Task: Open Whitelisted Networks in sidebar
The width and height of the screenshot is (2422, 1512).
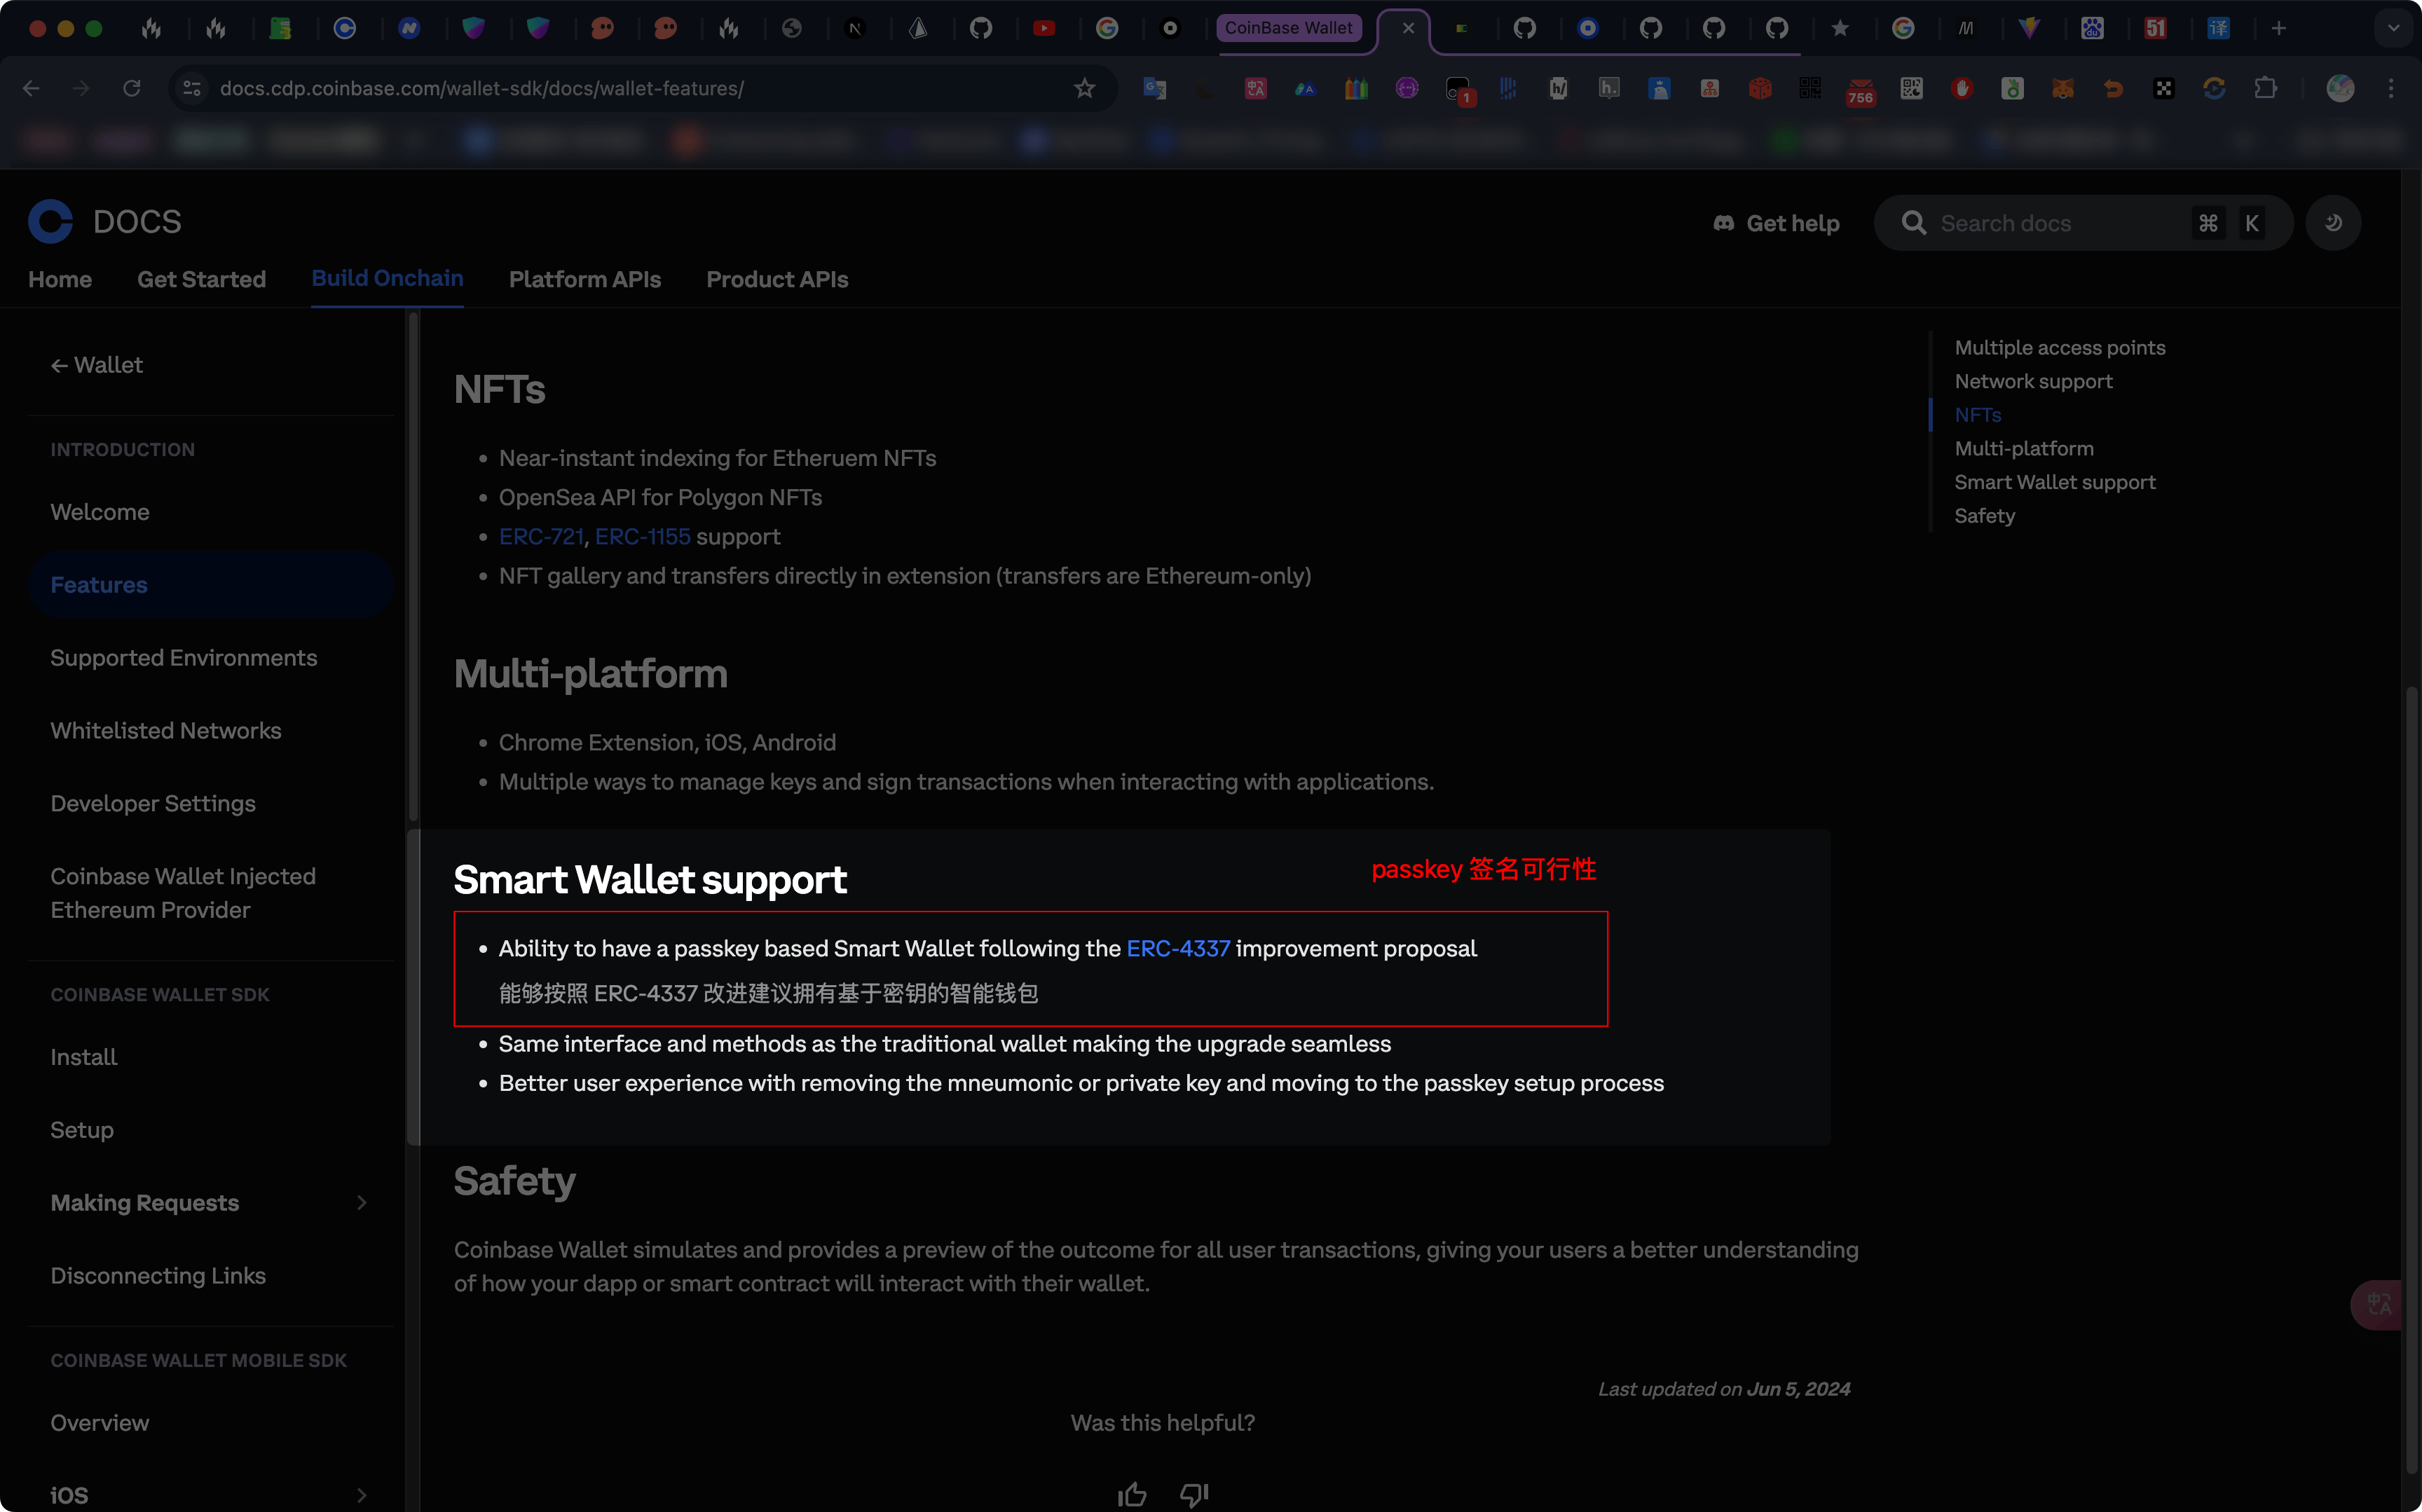Action: tap(166, 731)
